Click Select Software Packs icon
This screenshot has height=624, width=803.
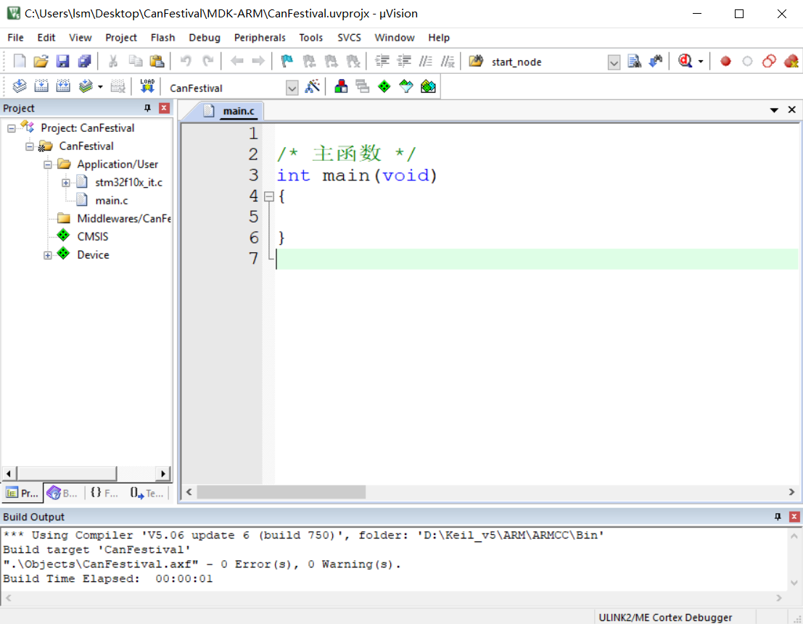click(x=406, y=86)
